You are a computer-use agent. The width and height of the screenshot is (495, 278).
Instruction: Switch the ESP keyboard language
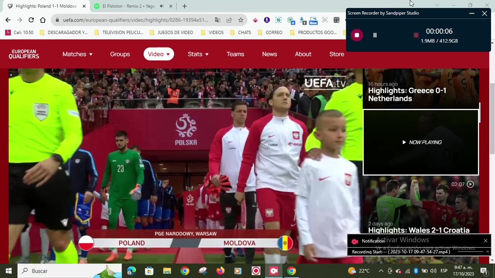click(444, 271)
